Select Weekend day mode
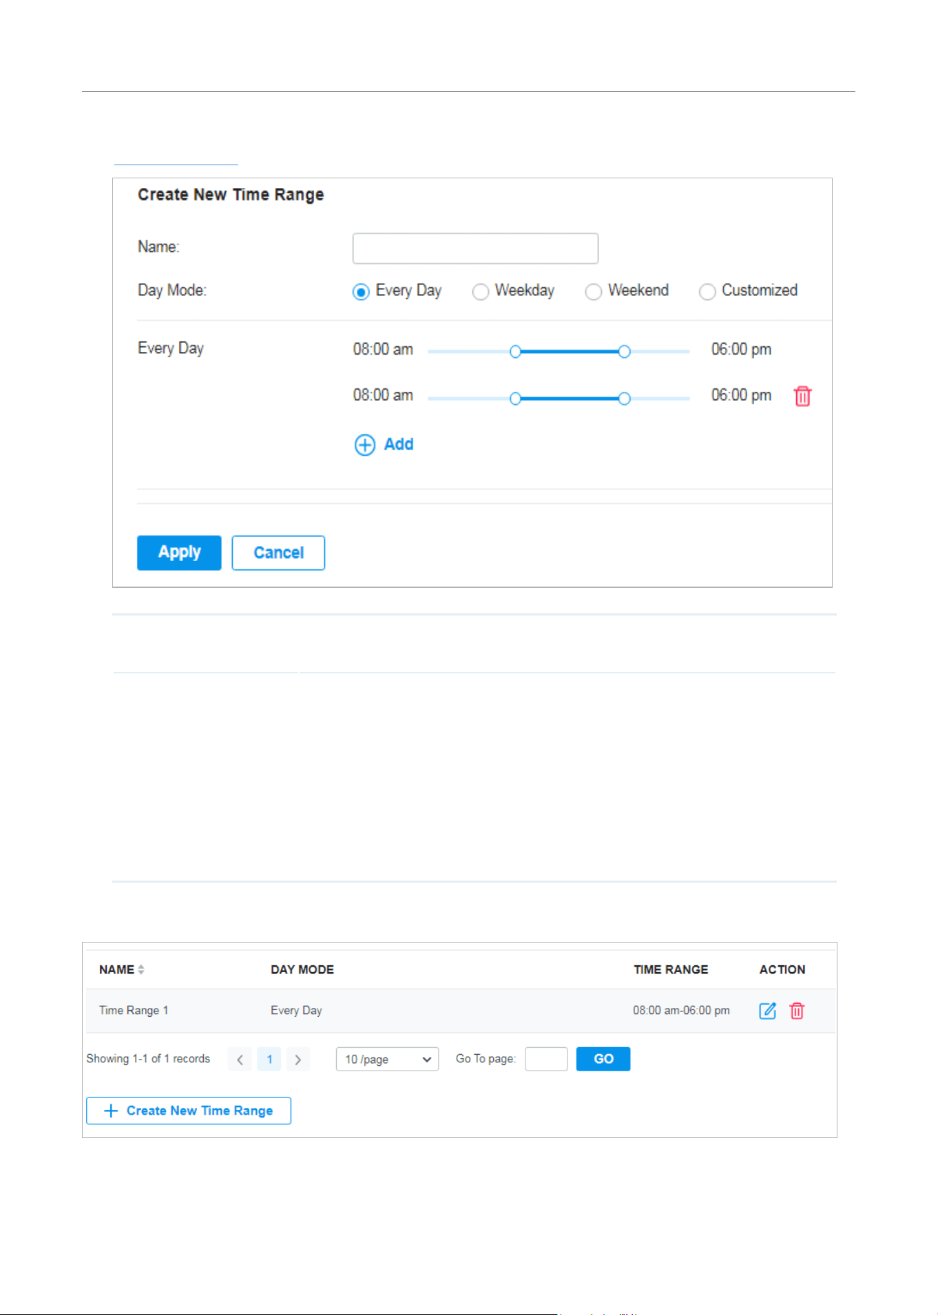Image resolution: width=938 pixels, height=1315 pixels. [593, 292]
